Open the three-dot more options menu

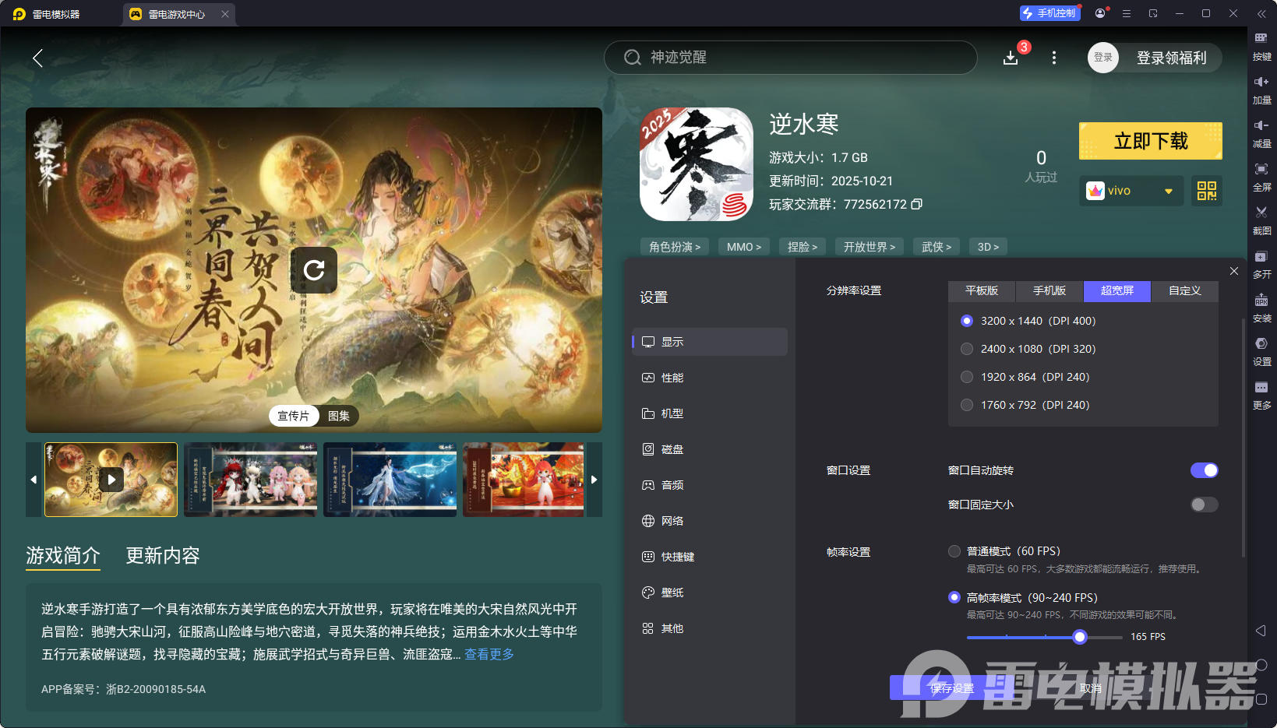(1054, 58)
